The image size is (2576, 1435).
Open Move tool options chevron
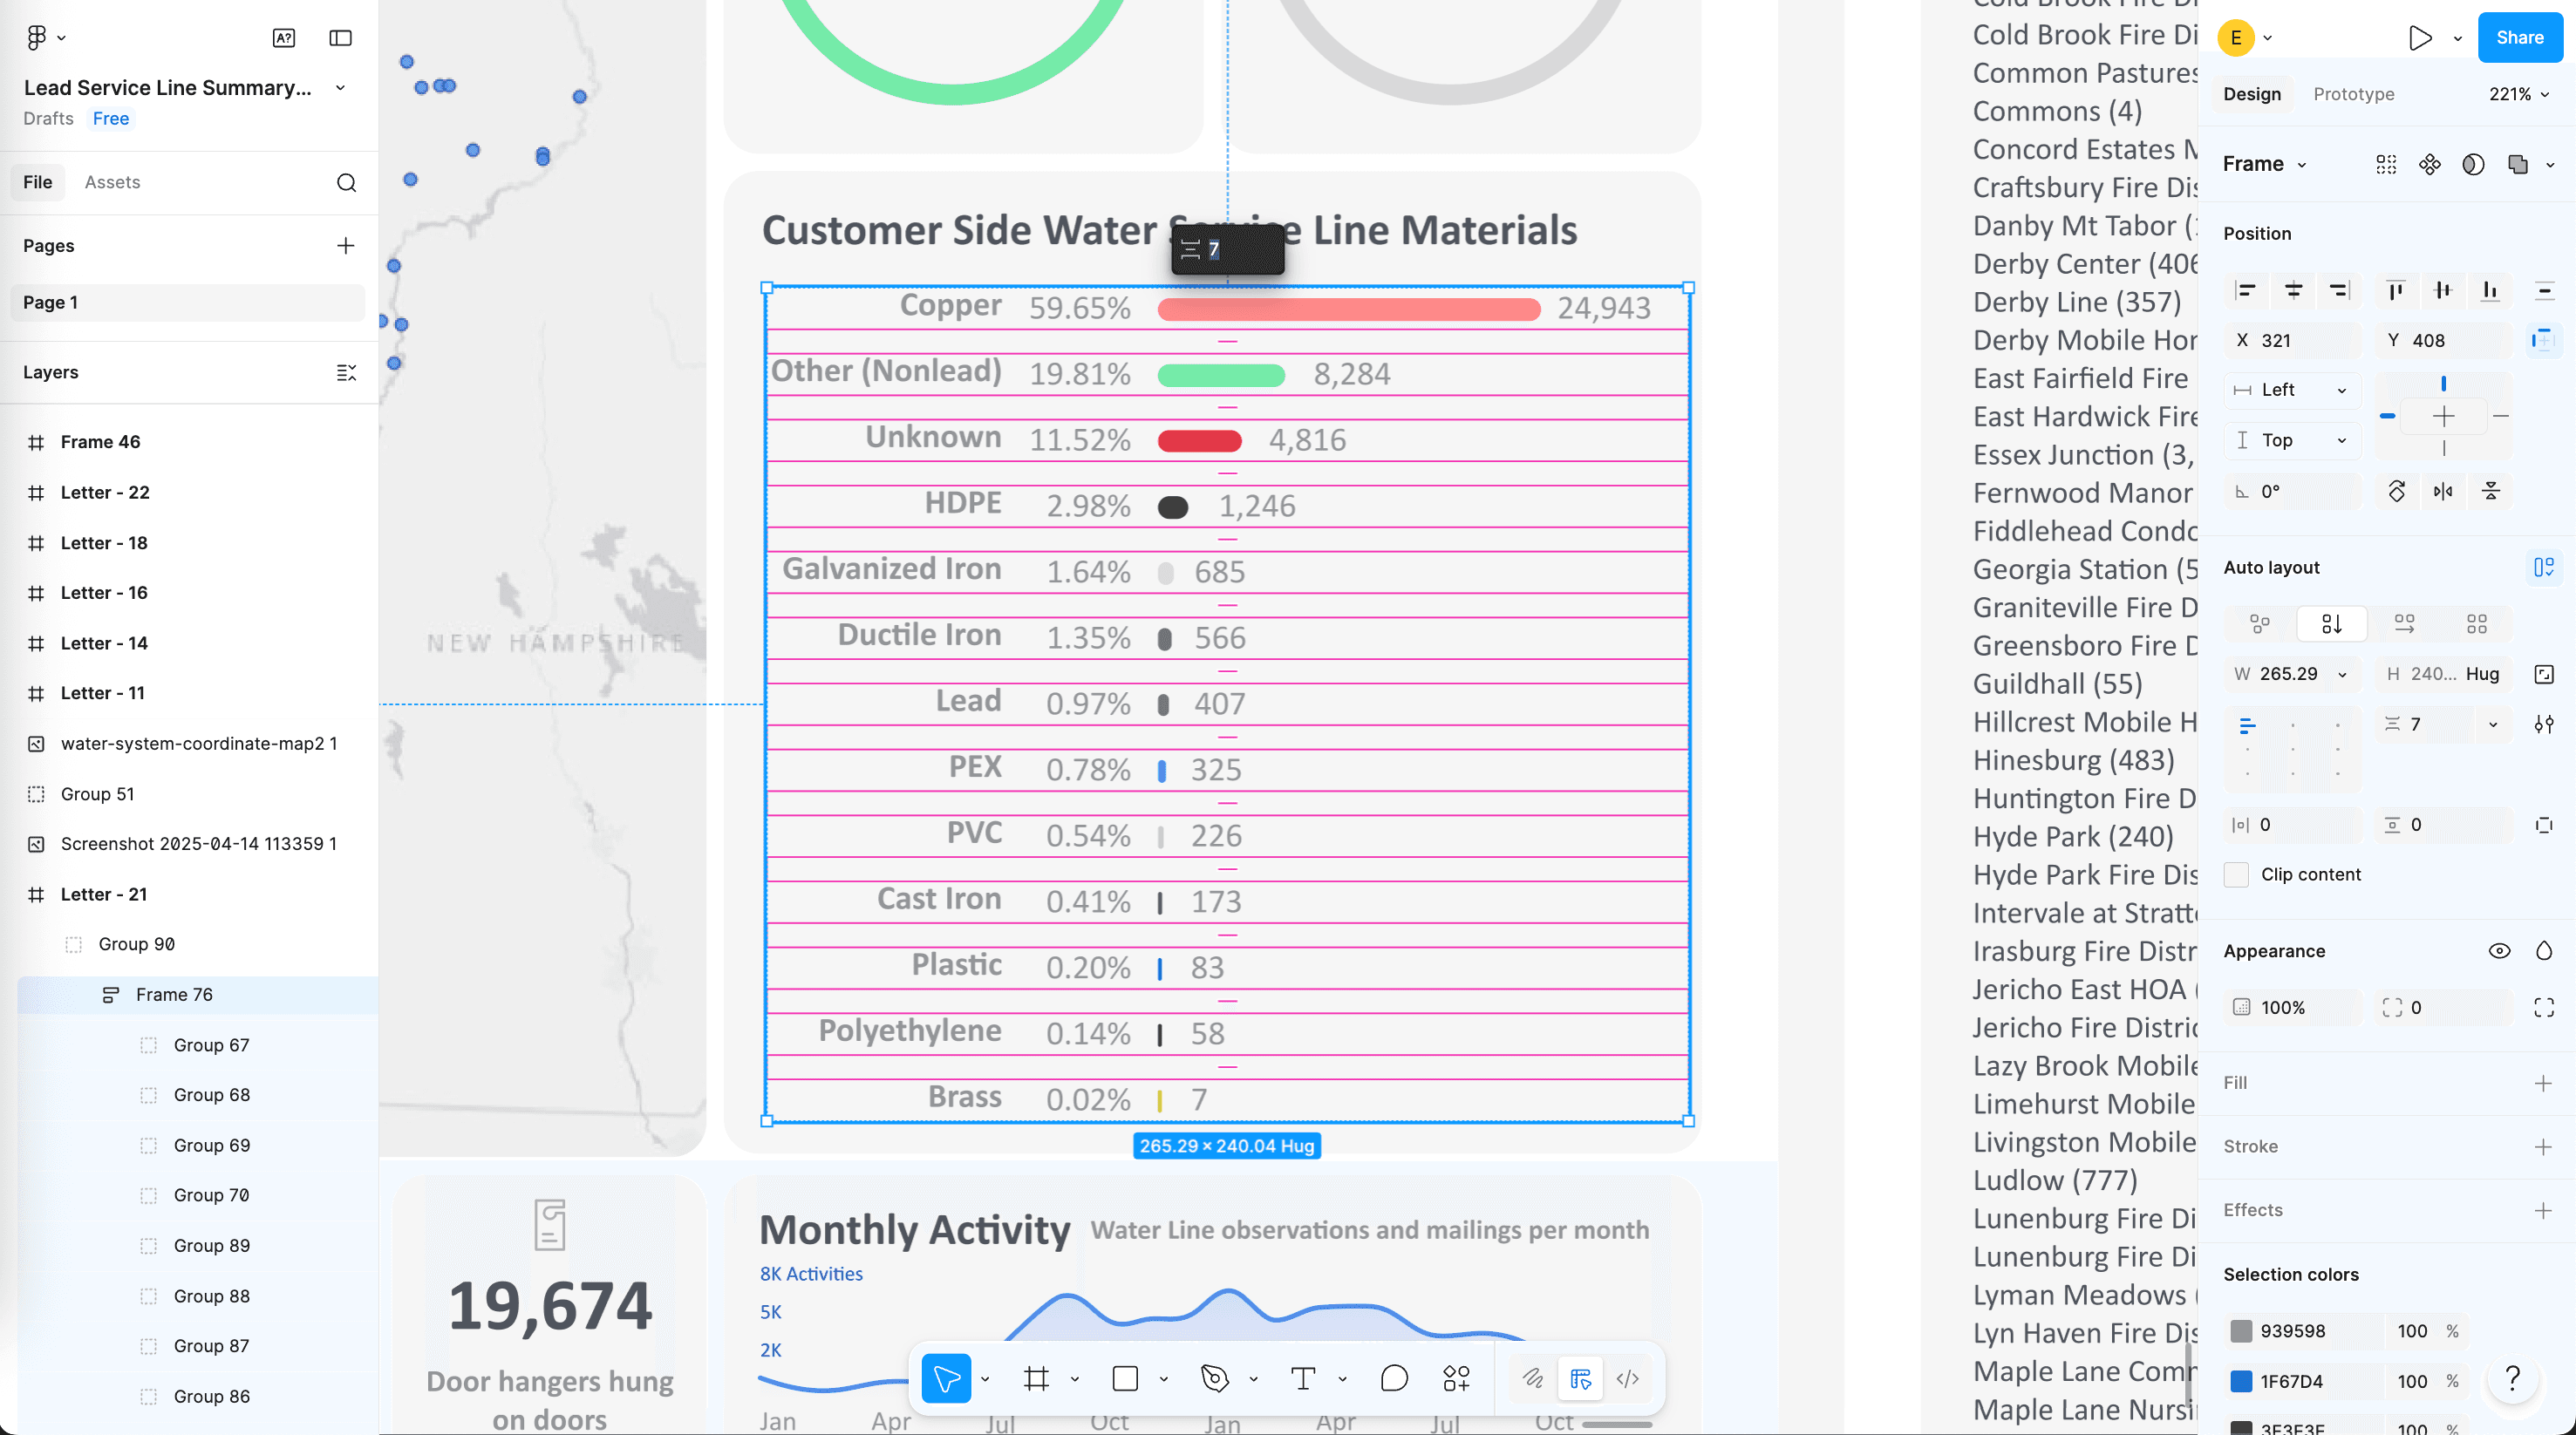(985, 1379)
